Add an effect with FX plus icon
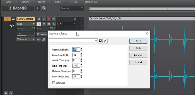The image size is (195, 95). pos(74,23)
